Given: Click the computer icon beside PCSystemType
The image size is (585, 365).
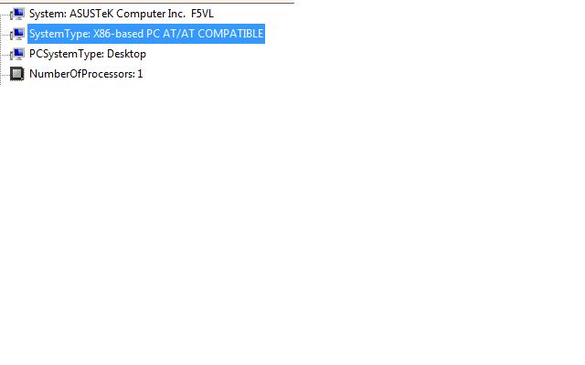Looking at the screenshot, I should [x=17, y=54].
